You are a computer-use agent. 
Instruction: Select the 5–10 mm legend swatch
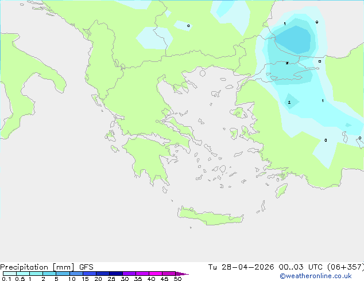click(x=63, y=274)
